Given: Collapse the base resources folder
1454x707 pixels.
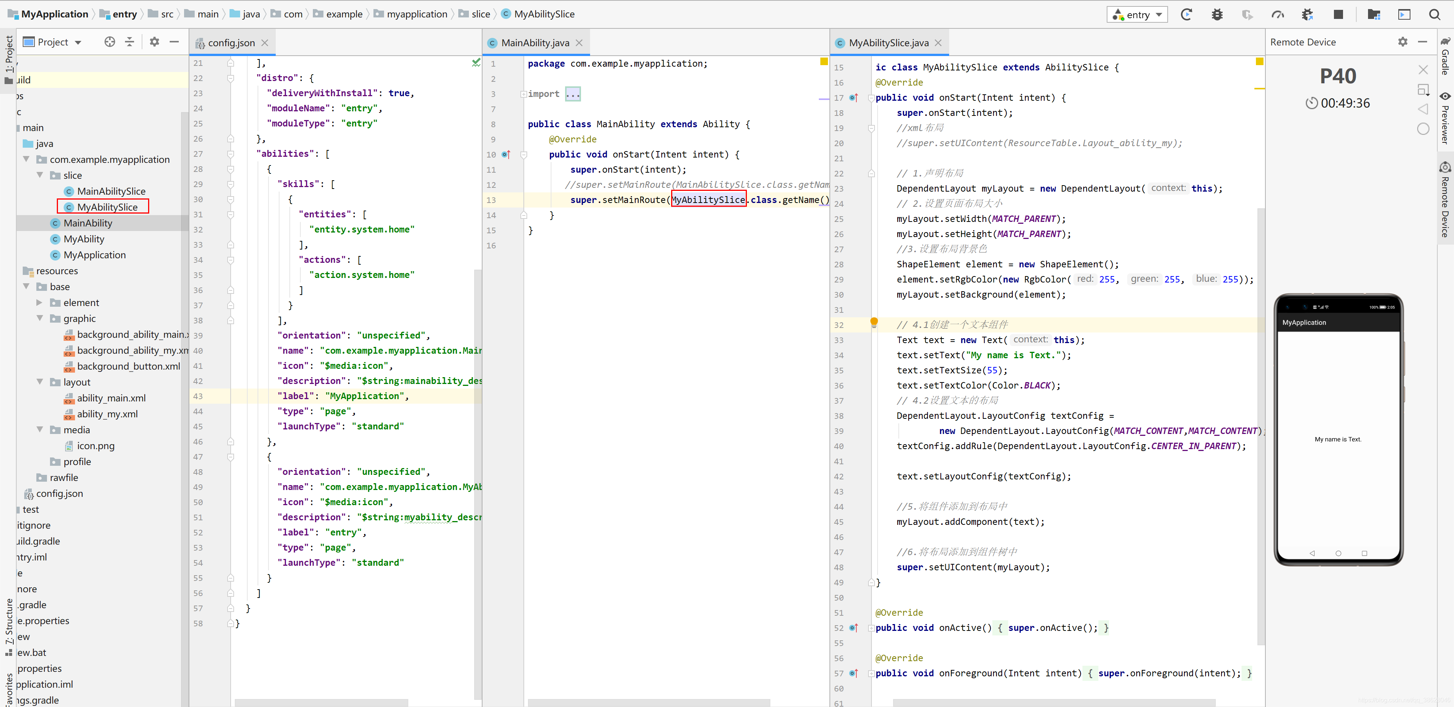Looking at the screenshot, I should tap(27, 287).
